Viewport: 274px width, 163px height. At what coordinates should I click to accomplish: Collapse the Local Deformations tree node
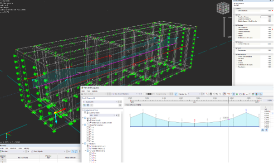85,151
